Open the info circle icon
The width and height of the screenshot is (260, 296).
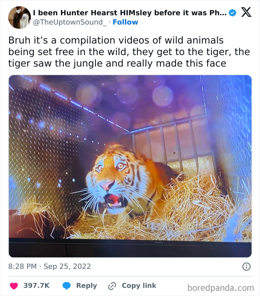[246, 266]
